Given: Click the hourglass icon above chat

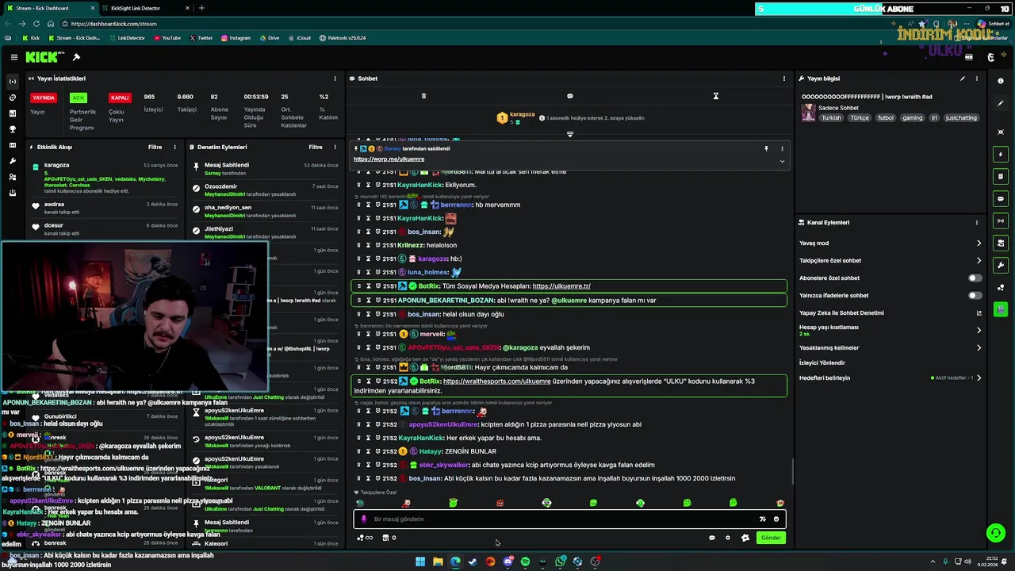Looking at the screenshot, I should click(715, 96).
